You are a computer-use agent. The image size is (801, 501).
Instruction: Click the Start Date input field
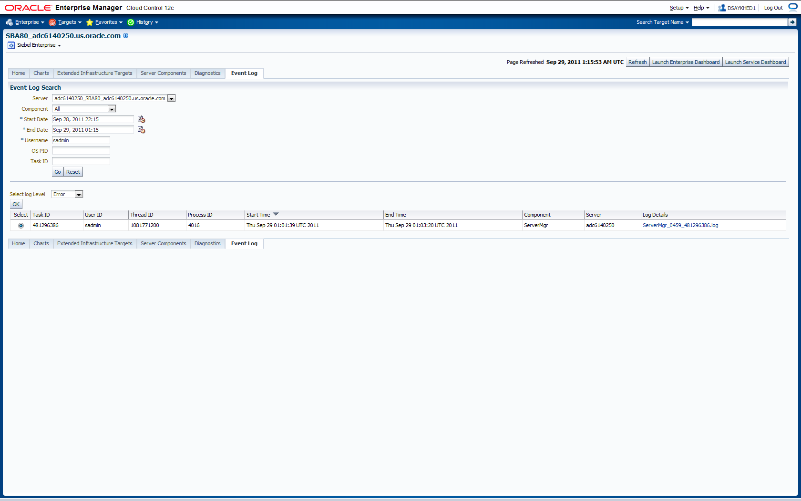[93, 119]
